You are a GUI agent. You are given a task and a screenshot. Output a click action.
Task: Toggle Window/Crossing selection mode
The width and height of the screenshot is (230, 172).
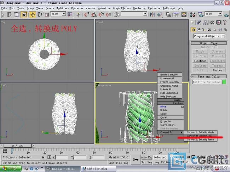(x=24, y=14)
